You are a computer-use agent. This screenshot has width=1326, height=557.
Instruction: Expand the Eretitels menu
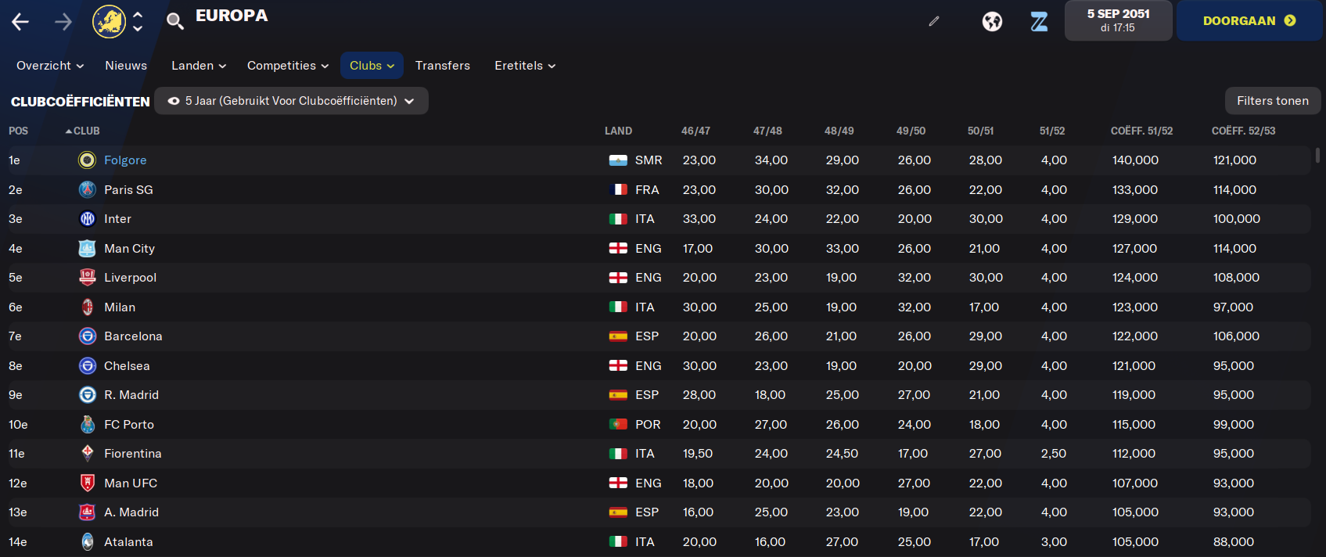click(x=525, y=66)
